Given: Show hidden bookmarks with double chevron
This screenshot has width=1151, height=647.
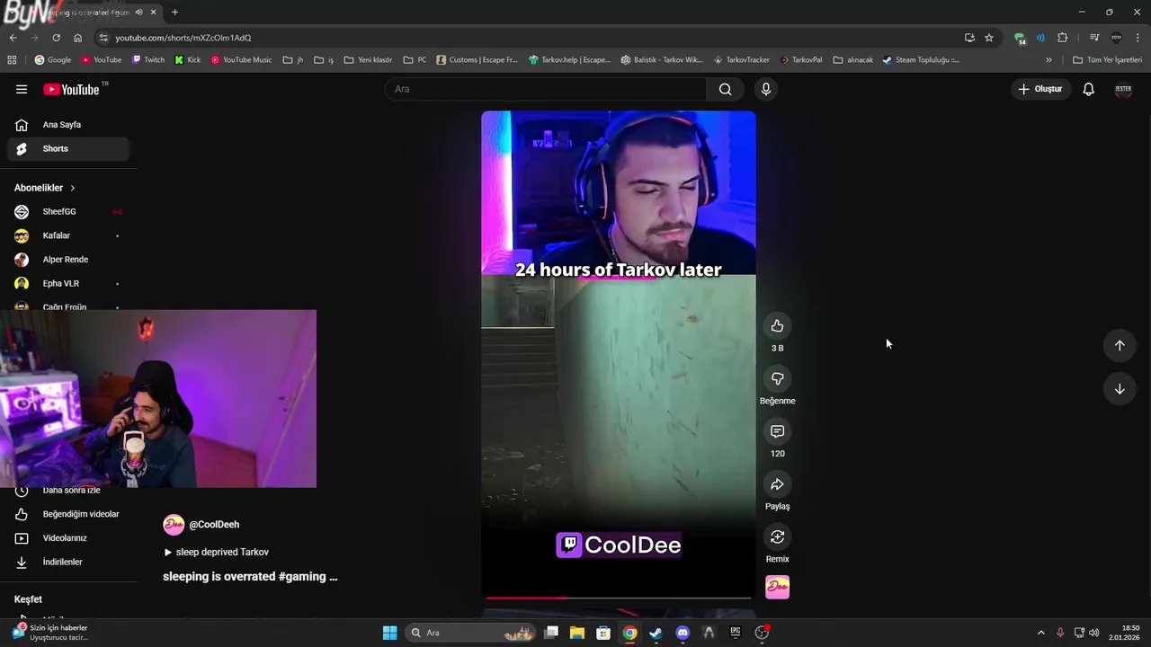Looking at the screenshot, I should [x=1048, y=60].
